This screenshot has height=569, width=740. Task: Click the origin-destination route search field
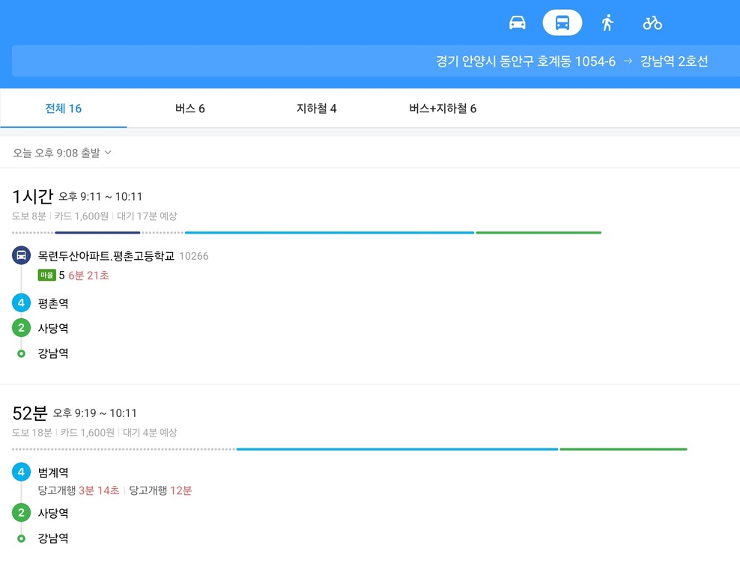point(376,61)
